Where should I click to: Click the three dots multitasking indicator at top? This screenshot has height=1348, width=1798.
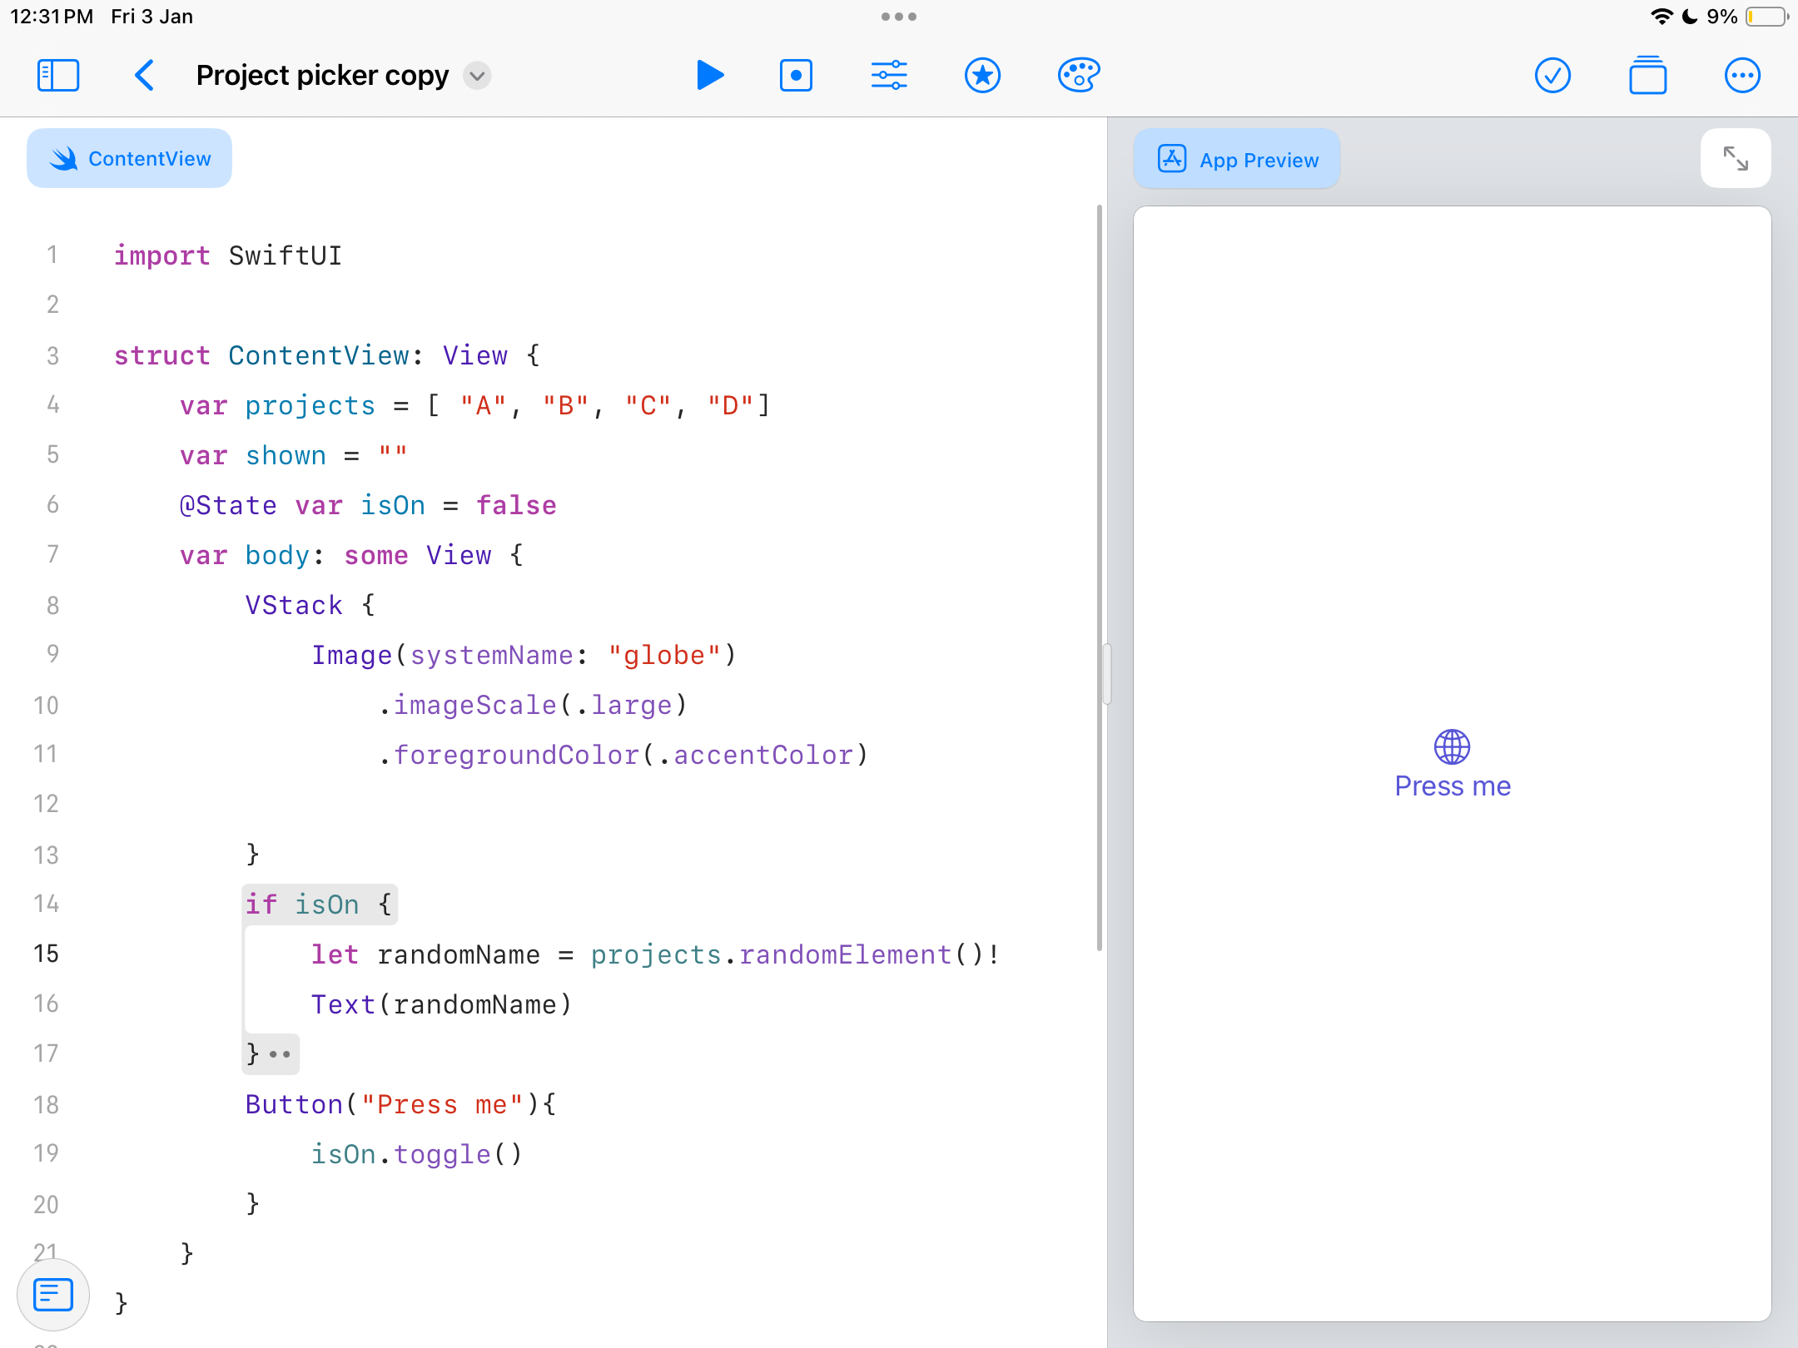coord(899,17)
